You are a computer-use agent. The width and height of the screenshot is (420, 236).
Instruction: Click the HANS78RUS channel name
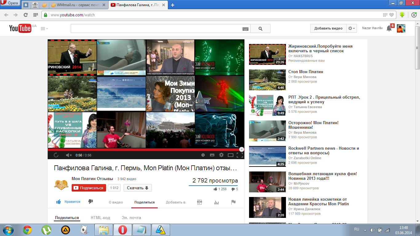click(x=303, y=56)
